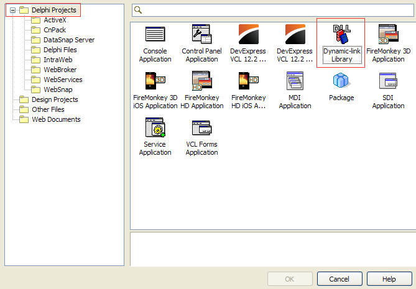Open the Design Projects label

(x=55, y=99)
